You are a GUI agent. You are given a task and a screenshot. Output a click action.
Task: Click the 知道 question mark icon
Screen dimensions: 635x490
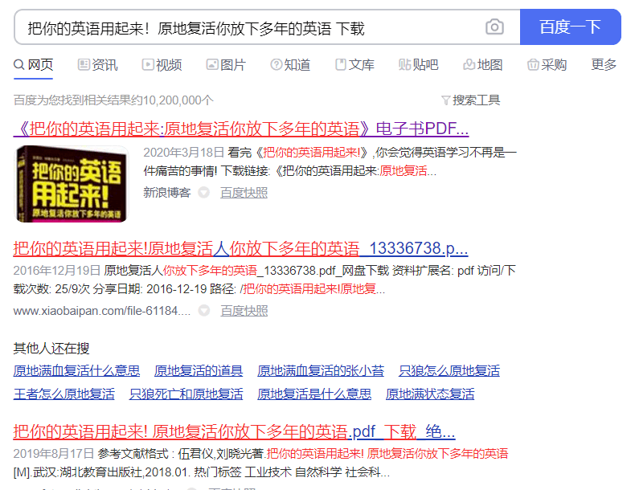pyautogui.click(x=277, y=65)
